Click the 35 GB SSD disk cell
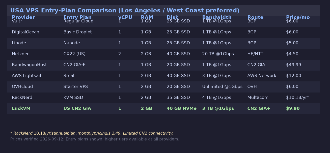This screenshot has width=330, height=153. point(178,98)
